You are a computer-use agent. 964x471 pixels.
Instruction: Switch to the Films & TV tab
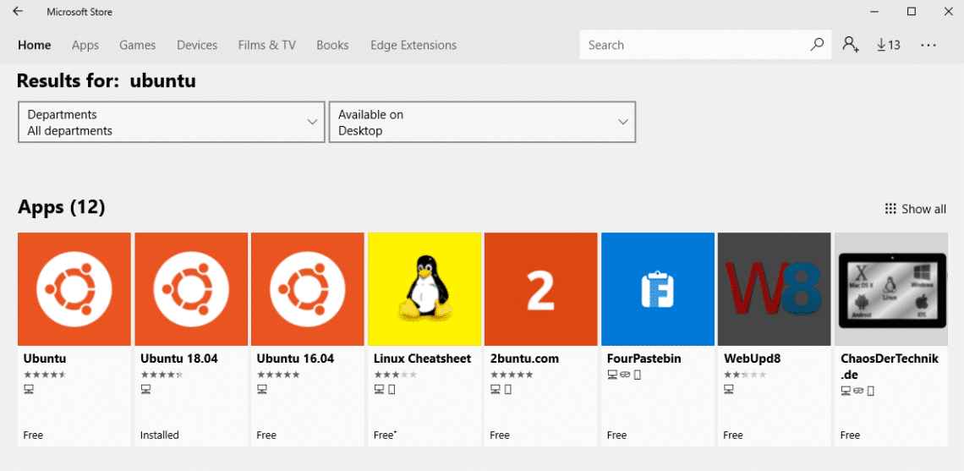click(267, 45)
